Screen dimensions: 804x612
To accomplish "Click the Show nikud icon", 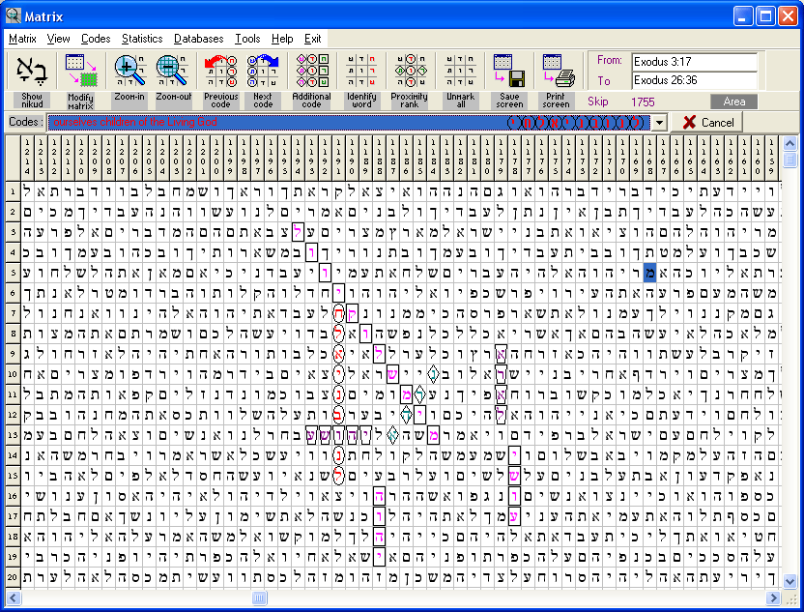I will 32,71.
